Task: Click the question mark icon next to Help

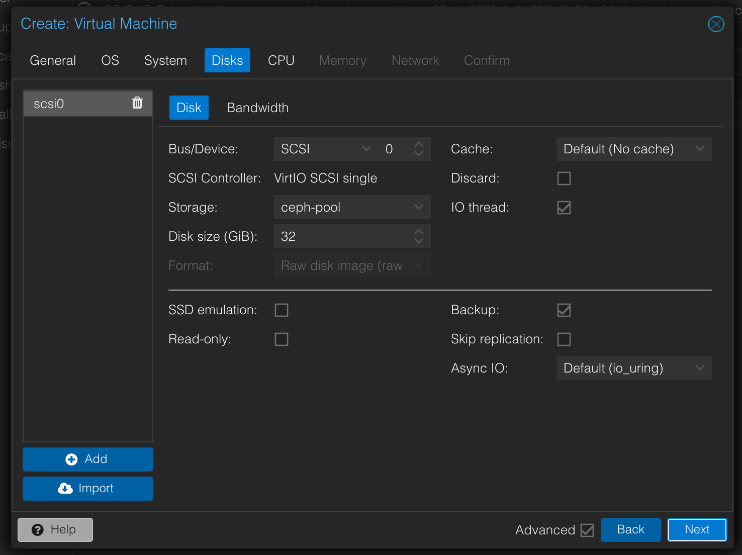Action: (38, 529)
